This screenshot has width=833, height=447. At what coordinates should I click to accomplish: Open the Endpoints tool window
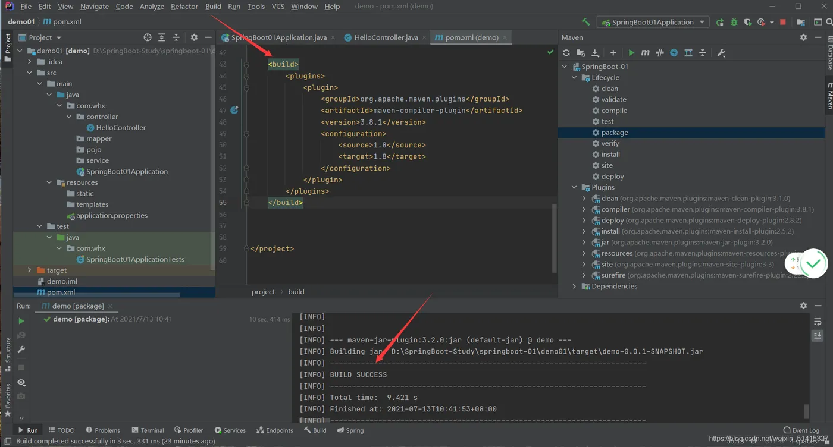274,430
